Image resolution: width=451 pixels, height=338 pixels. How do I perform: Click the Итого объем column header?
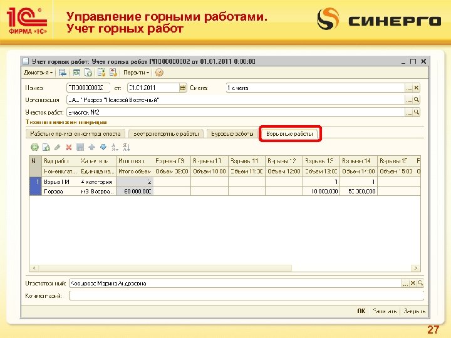(x=135, y=172)
